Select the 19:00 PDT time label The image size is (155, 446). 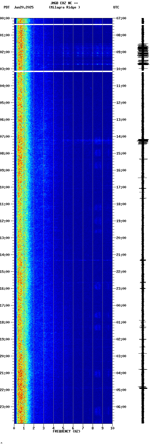coord(5,339)
